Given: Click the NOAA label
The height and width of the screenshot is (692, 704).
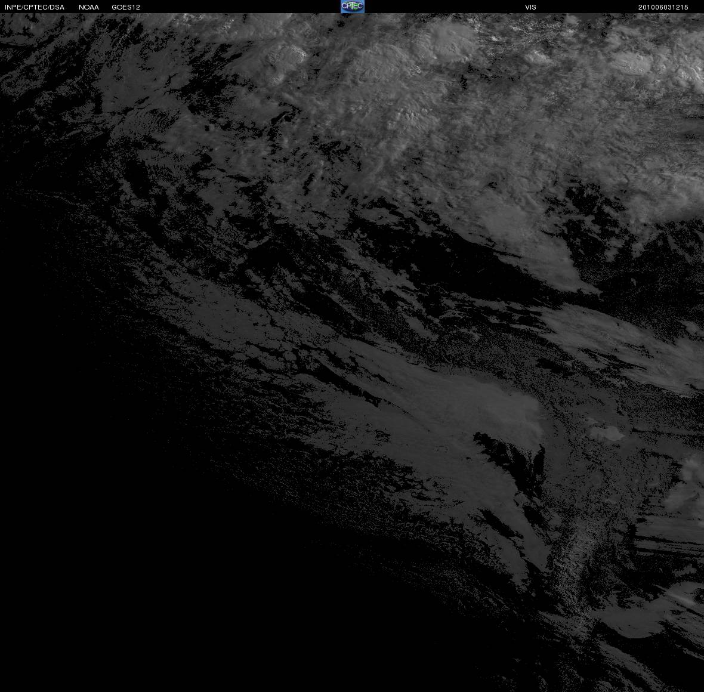Looking at the screenshot, I should (88, 7).
